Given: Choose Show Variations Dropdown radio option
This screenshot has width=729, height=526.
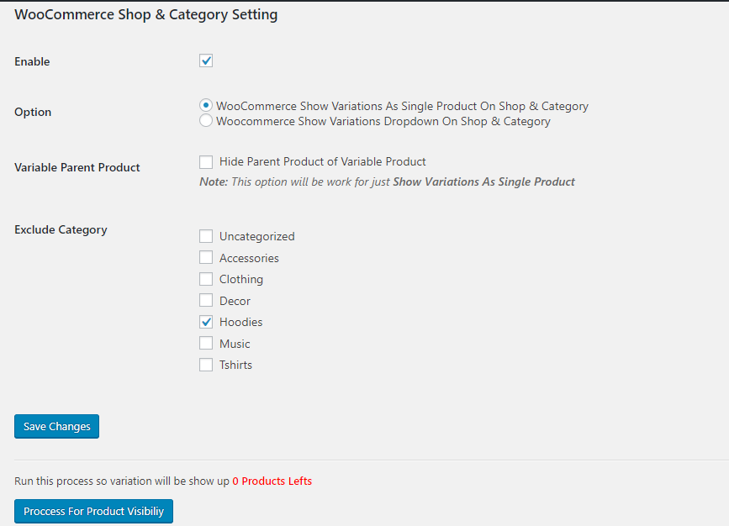Looking at the screenshot, I should pos(206,121).
